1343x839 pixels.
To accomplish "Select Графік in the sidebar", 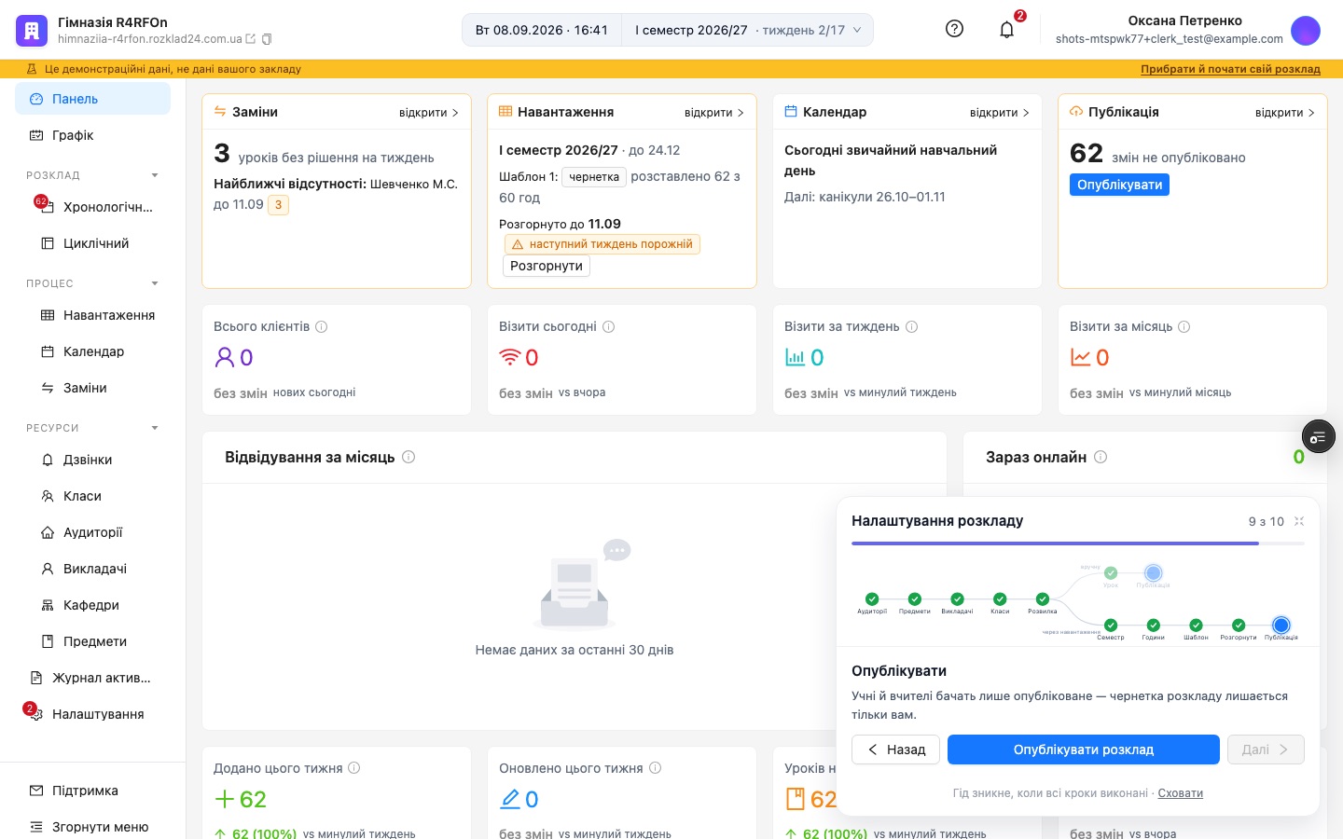I will point(92,135).
